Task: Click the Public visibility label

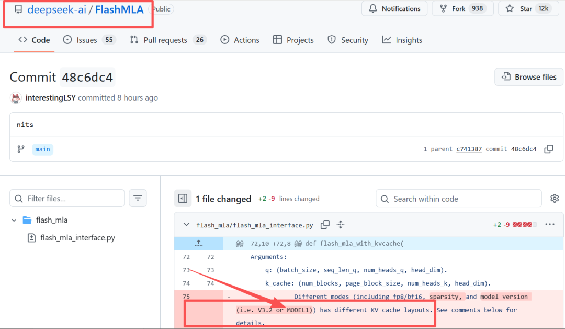Action: click(161, 9)
